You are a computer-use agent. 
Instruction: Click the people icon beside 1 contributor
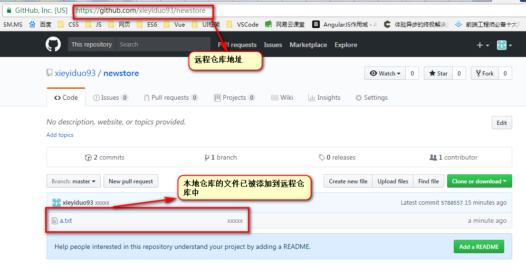coord(433,157)
